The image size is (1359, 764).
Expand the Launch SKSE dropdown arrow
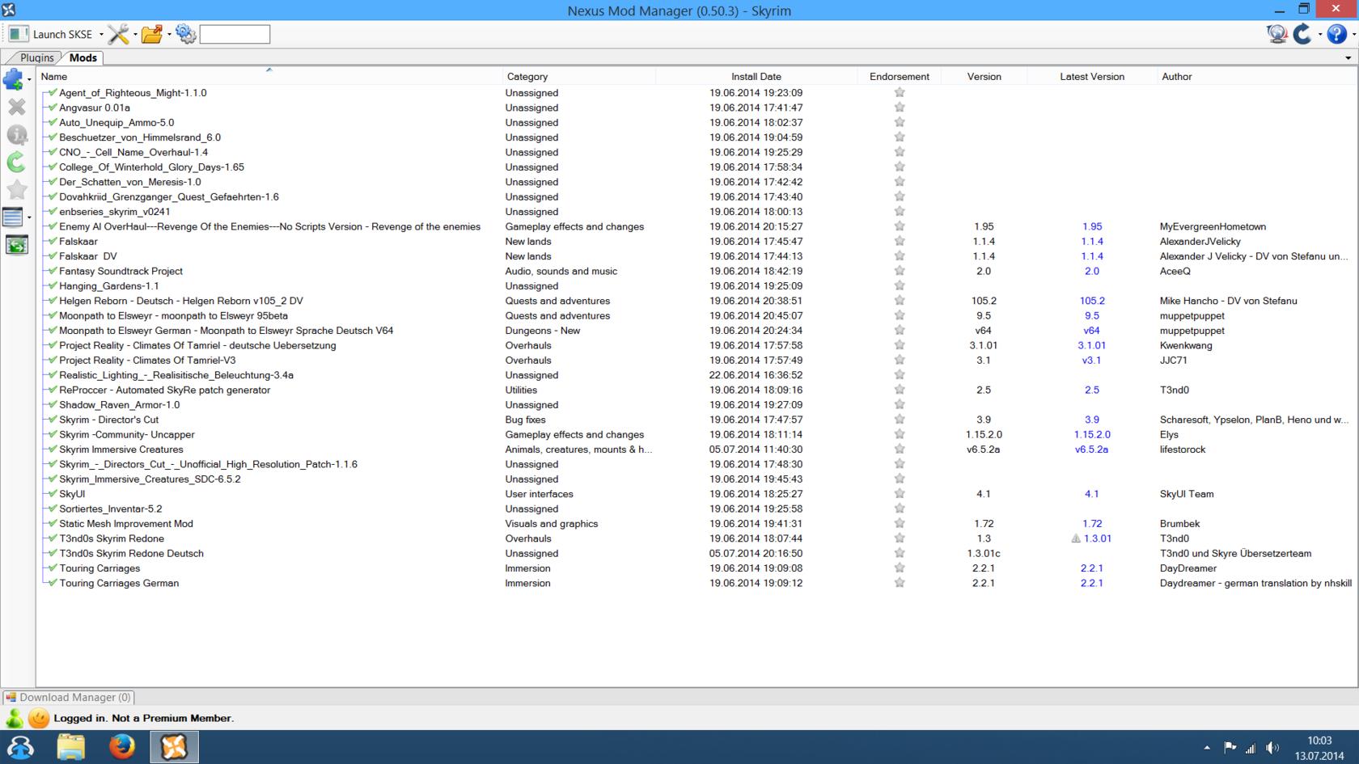pos(101,35)
